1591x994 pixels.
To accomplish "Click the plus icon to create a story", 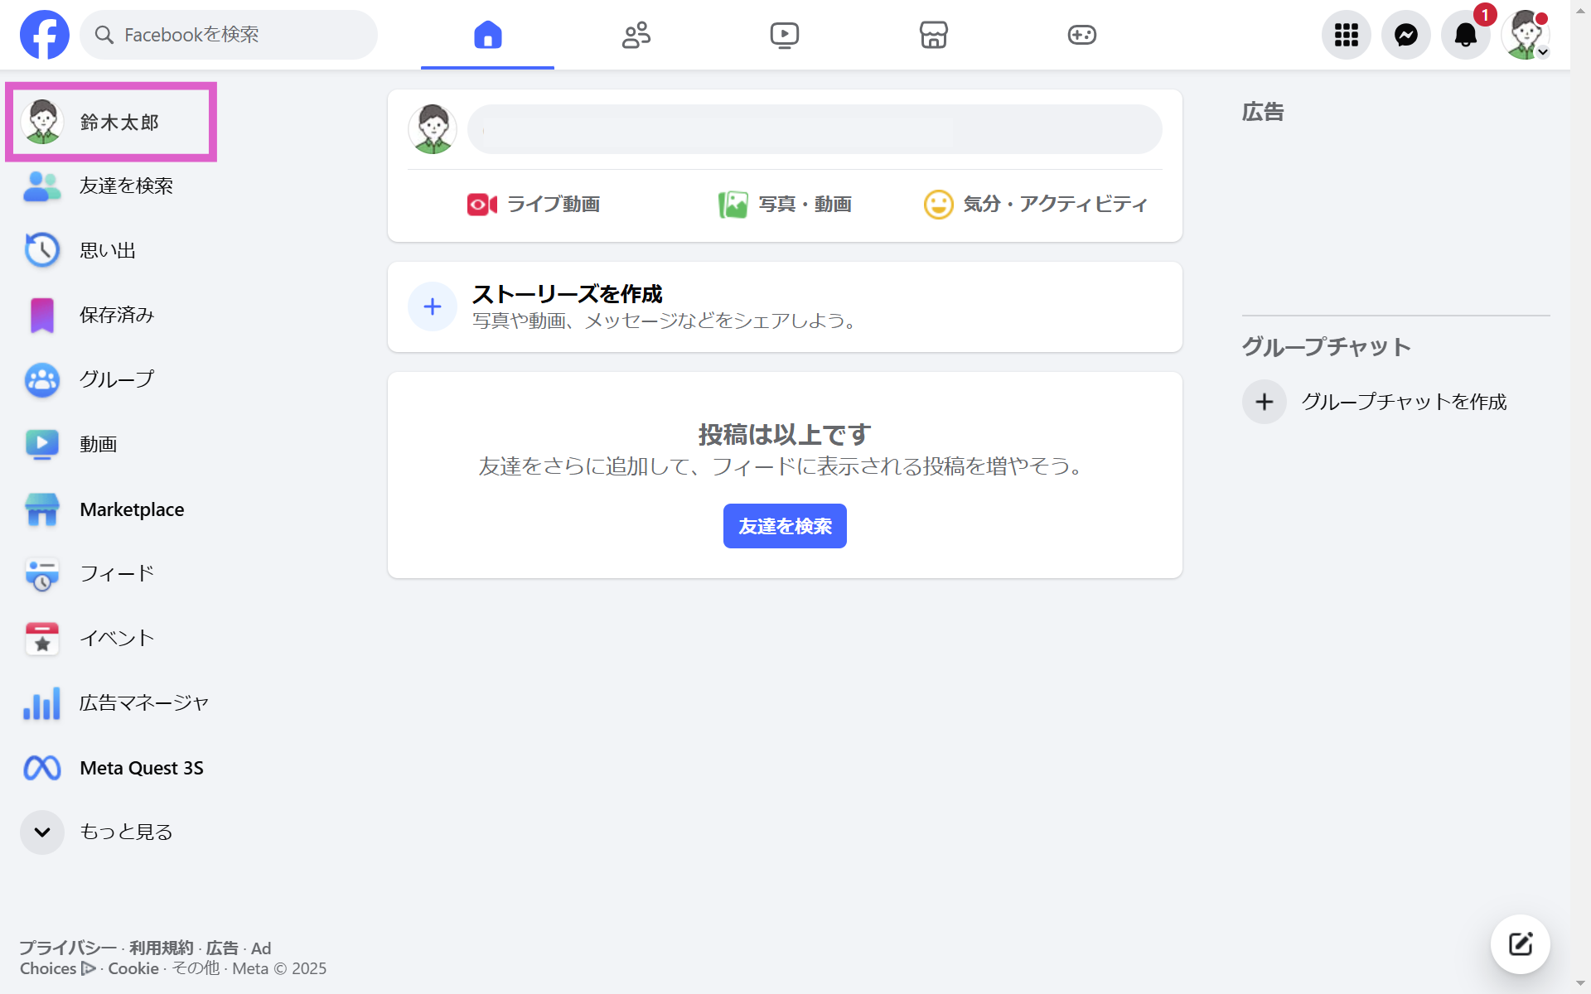I will point(432,306).
